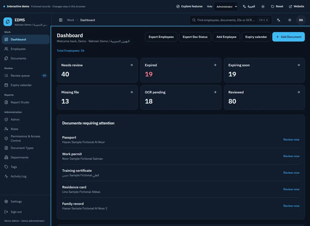Click the Tags icon in sidebar

[6, 167]
